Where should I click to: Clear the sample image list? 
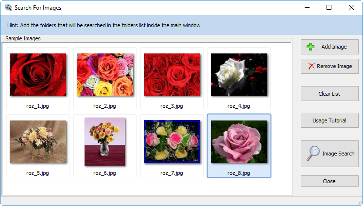pyautogui.click(x=329, y=94)
